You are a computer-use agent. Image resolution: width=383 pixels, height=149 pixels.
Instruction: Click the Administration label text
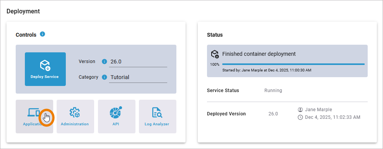[x=75, y=124]
